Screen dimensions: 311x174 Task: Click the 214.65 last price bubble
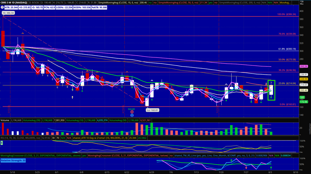[304, 85]
